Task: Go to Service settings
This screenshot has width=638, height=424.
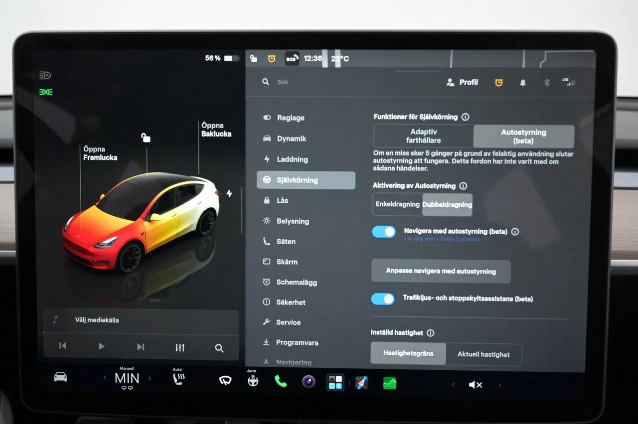Action: [305, 322]
